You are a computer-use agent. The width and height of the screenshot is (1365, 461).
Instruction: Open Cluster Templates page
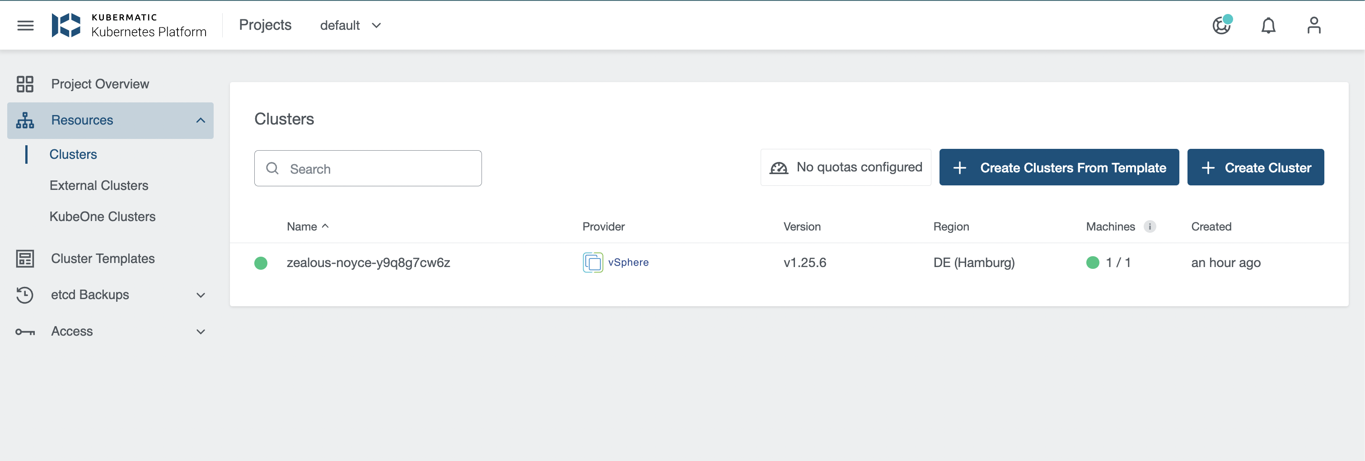[103, 258]
